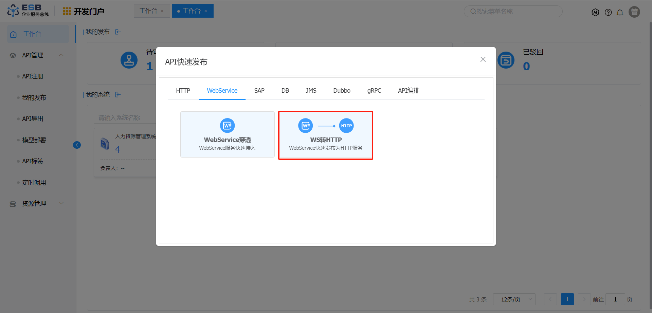Click the 开发门户 grid icon
This screenshot has height=313, width=652.
(x=67, y=11)
